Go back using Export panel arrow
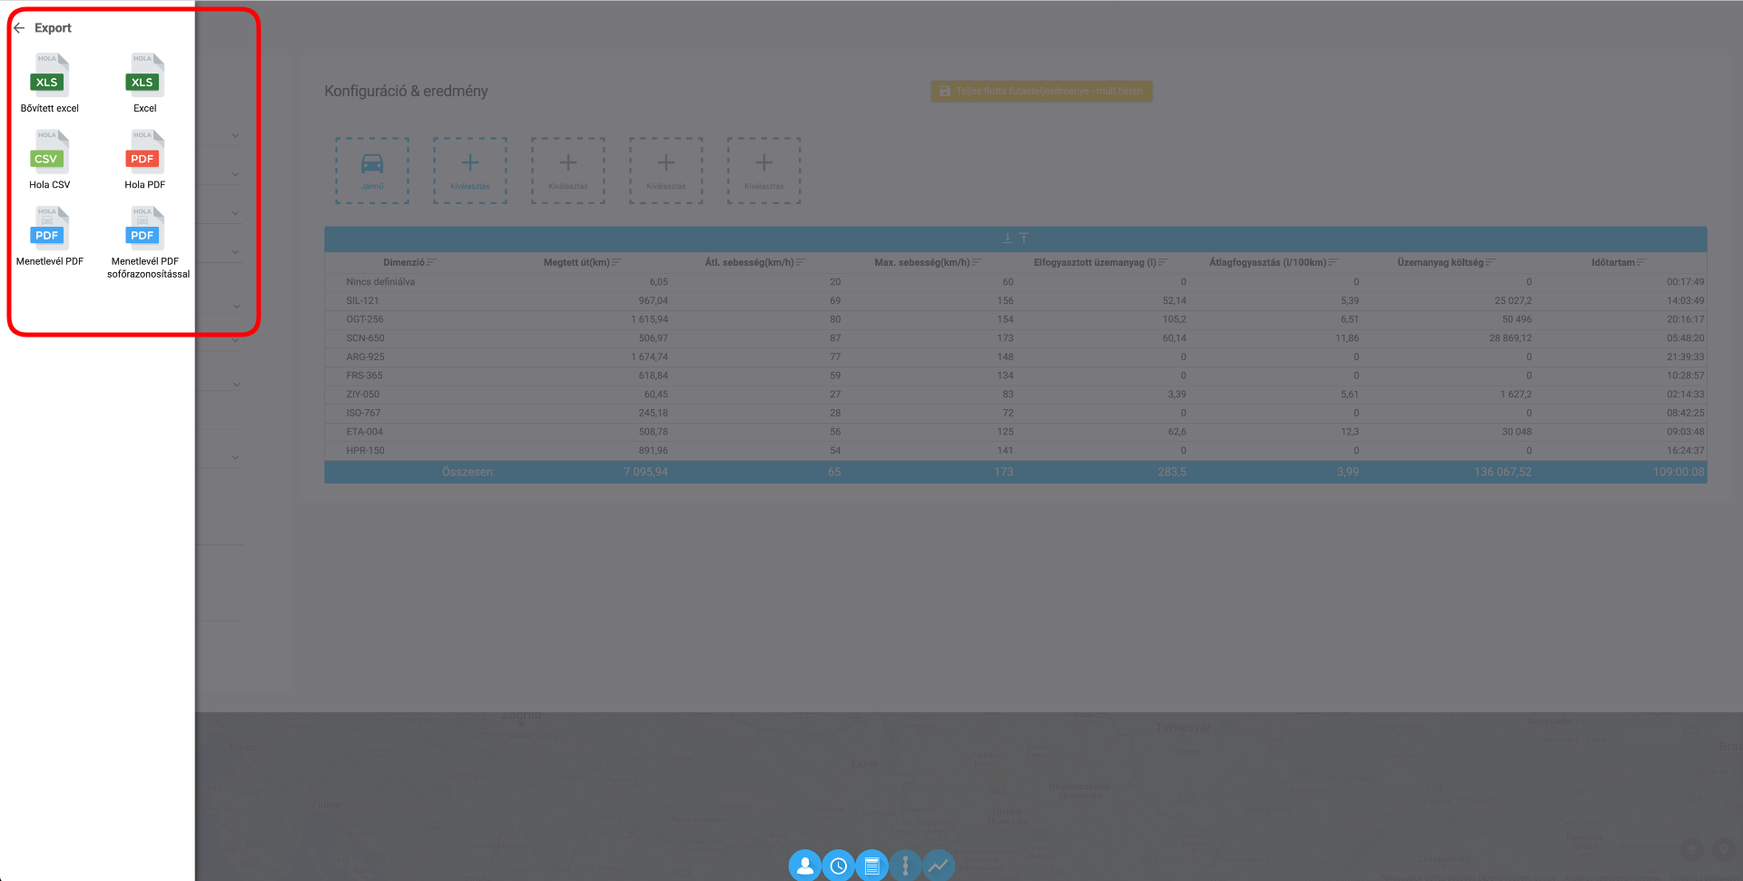This screenshot has height=881, width=1743. [19, 28]
